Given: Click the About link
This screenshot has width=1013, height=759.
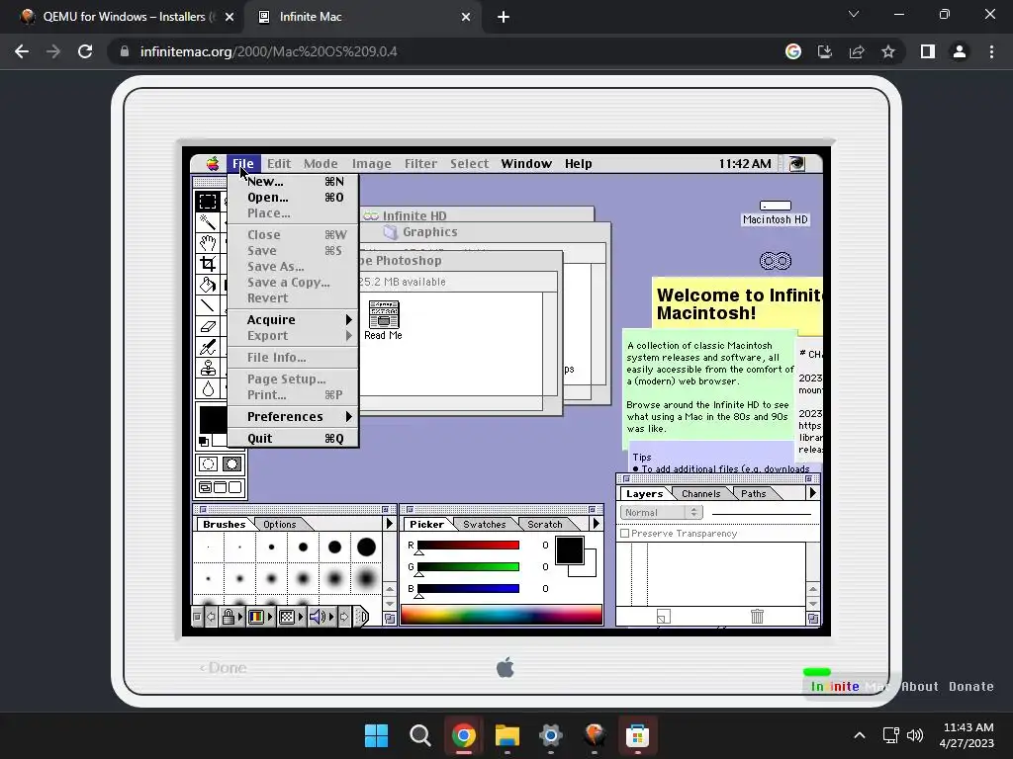Looking at the screenshot, I should pos(919,687).
